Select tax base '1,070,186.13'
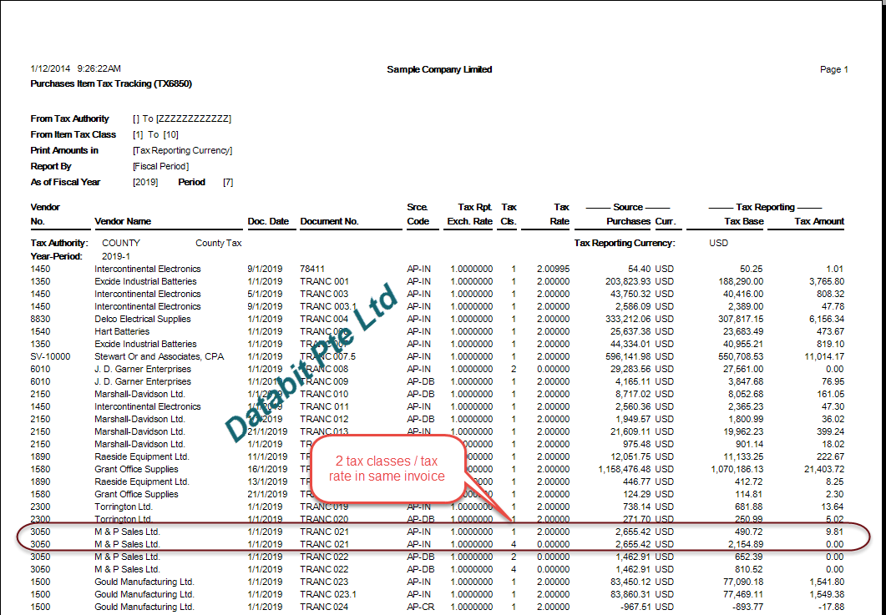This screenshot has width=886, height=615. (x=737, y=469)
